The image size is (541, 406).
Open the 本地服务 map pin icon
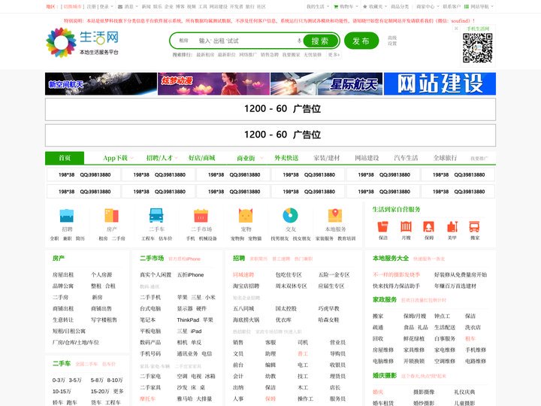coord(335,216)
